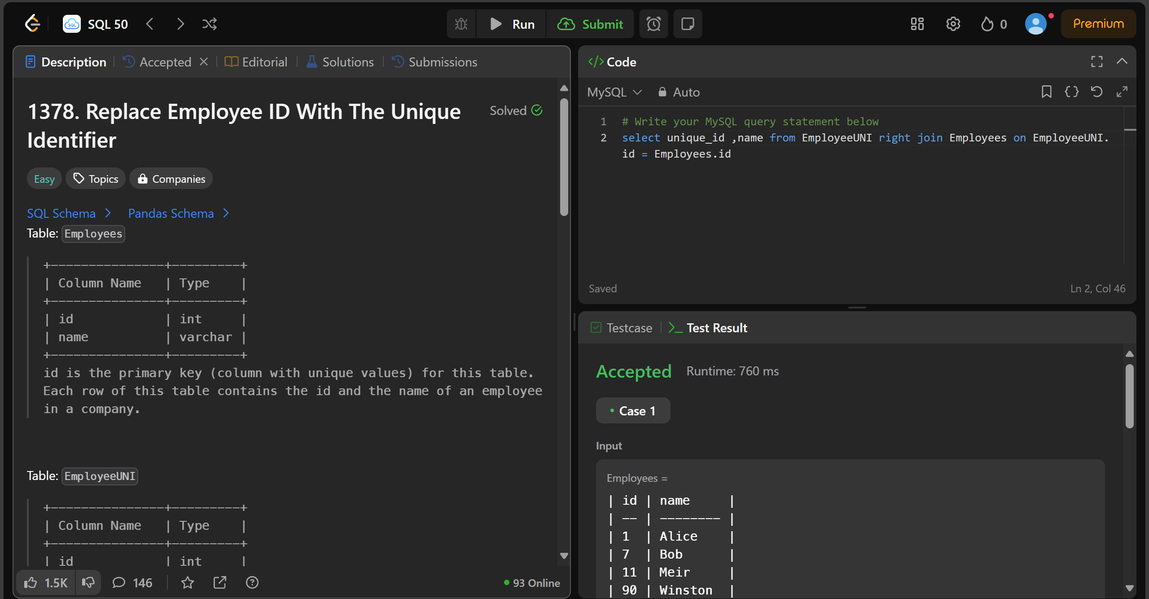Open the layout grid icon
1149x599 pixels.
tap(917, 24)
